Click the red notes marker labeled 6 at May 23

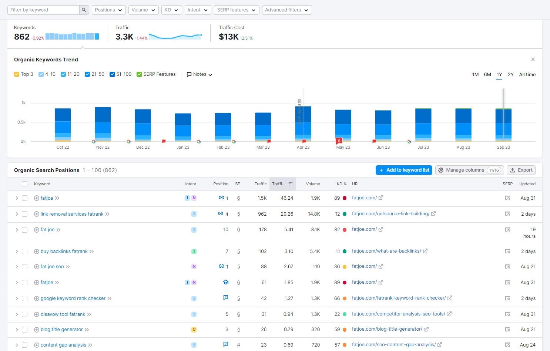tap(339, 141)
